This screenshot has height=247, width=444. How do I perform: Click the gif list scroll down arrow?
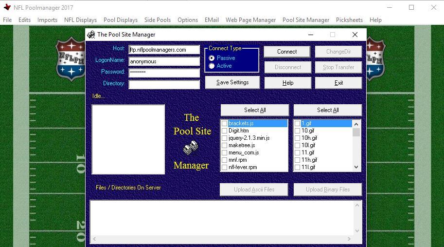click(356, 167)
